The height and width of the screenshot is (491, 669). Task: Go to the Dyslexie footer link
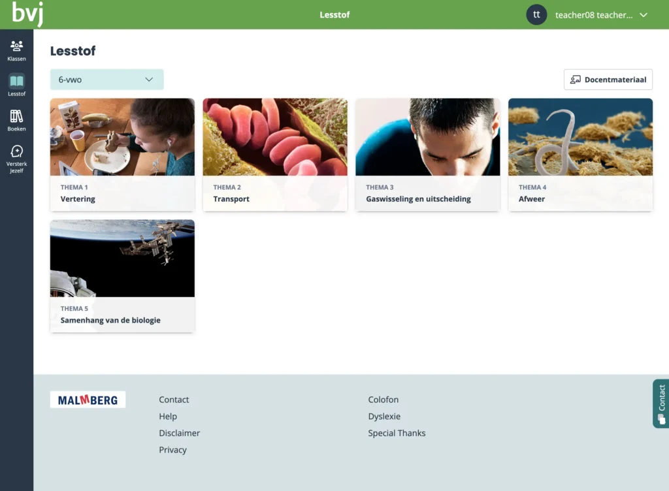point(384,417)
